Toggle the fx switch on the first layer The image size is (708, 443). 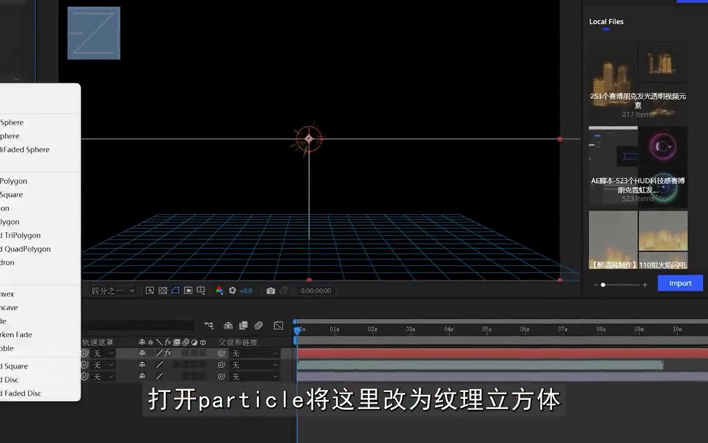click(167, 353)
